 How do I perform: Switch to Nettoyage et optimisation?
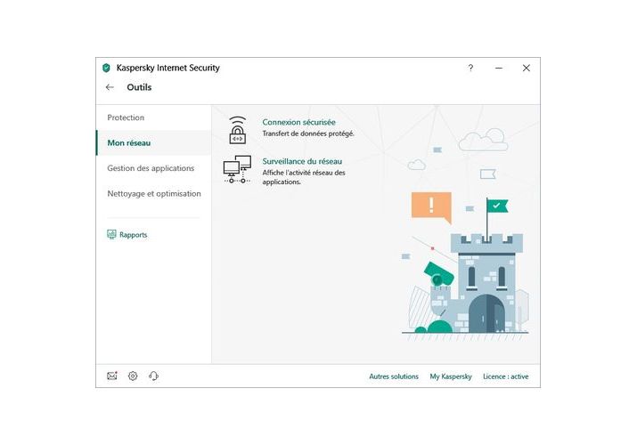(x=154, y=193)
